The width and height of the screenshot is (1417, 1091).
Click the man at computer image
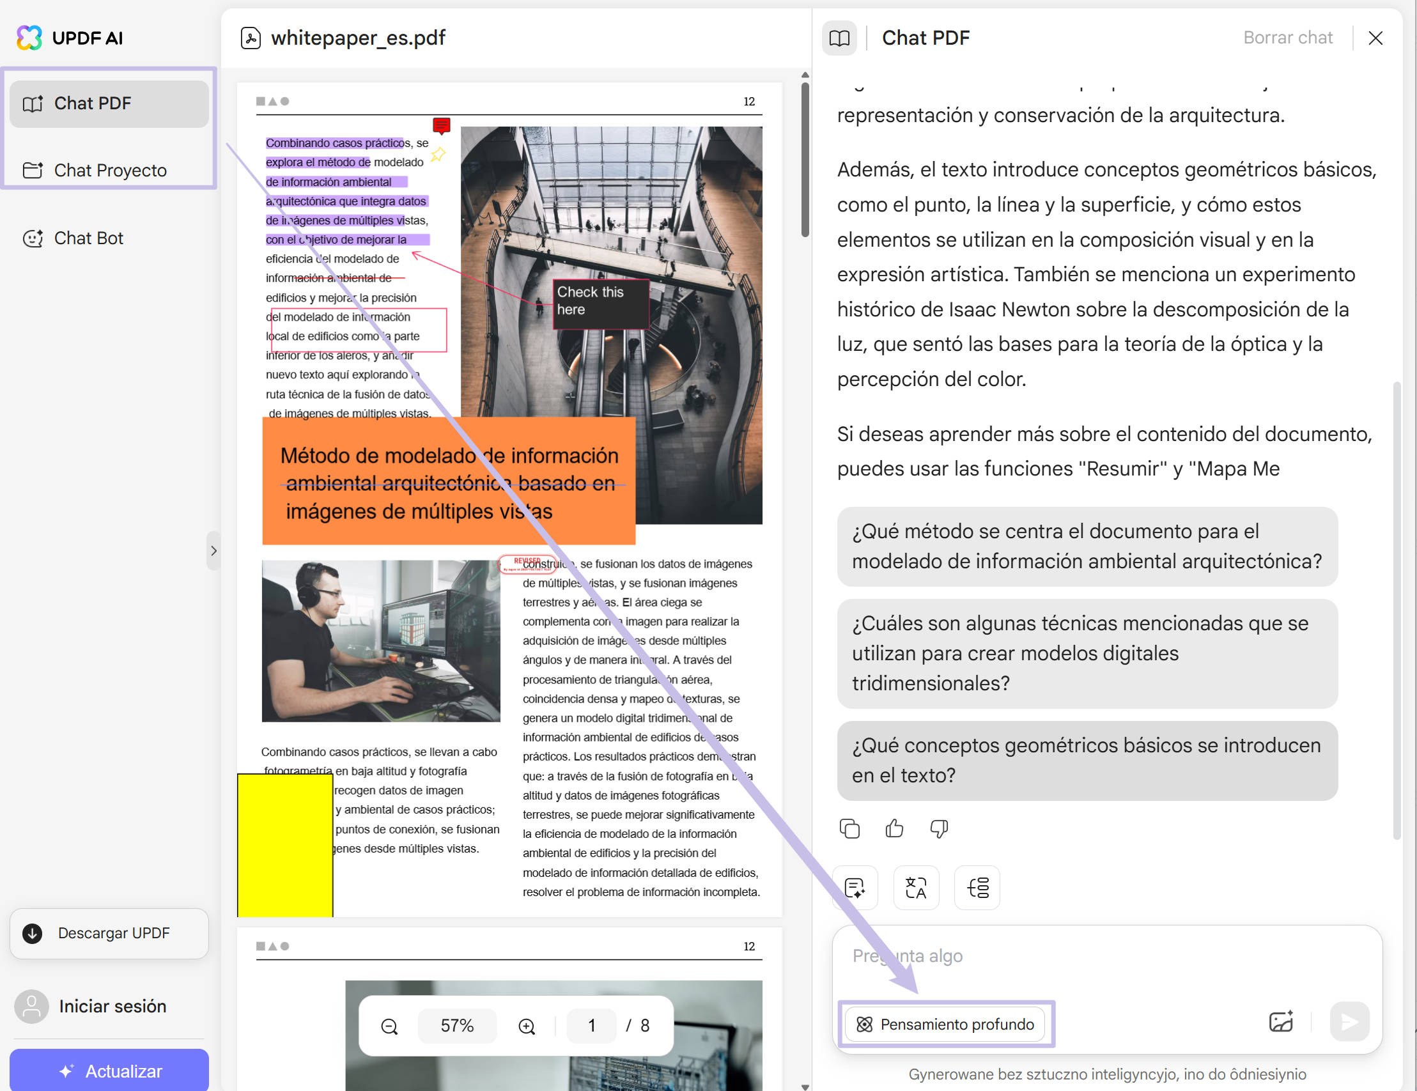381,641
